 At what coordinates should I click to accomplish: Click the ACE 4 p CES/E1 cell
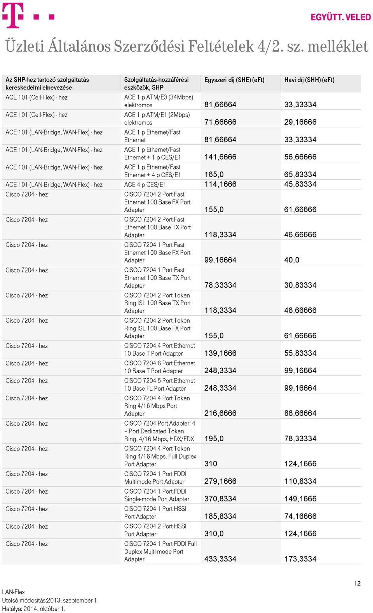(145, 185)
